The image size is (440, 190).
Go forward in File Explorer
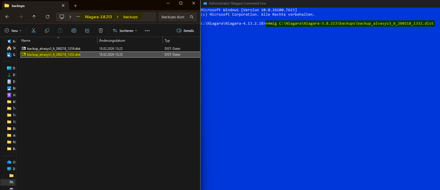click(20, 17)
